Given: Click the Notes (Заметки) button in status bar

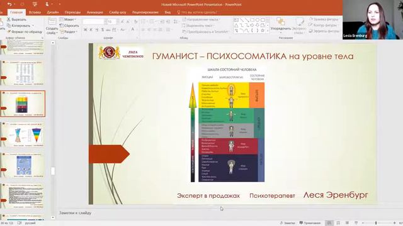Looking at the screenshot, I should (x=287, y=223).
